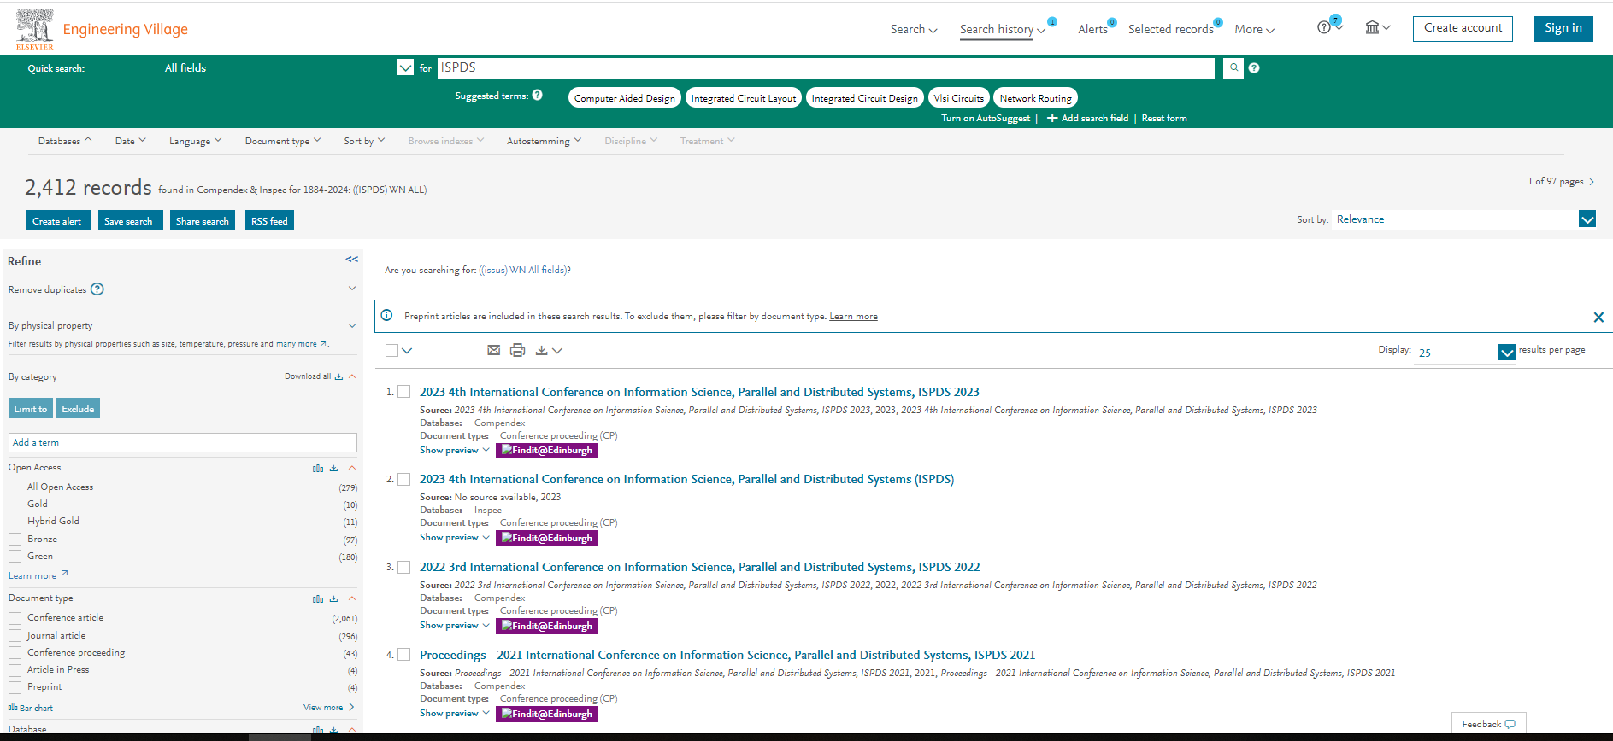Click Turn on AutoSuggest
1613x741 pixels.
(986, 118)
